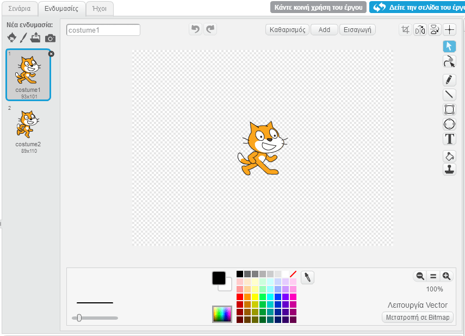Pick black in the gray row
Image resolution: width=465 pixels, height=336 pixels.
tap(240, 274)
